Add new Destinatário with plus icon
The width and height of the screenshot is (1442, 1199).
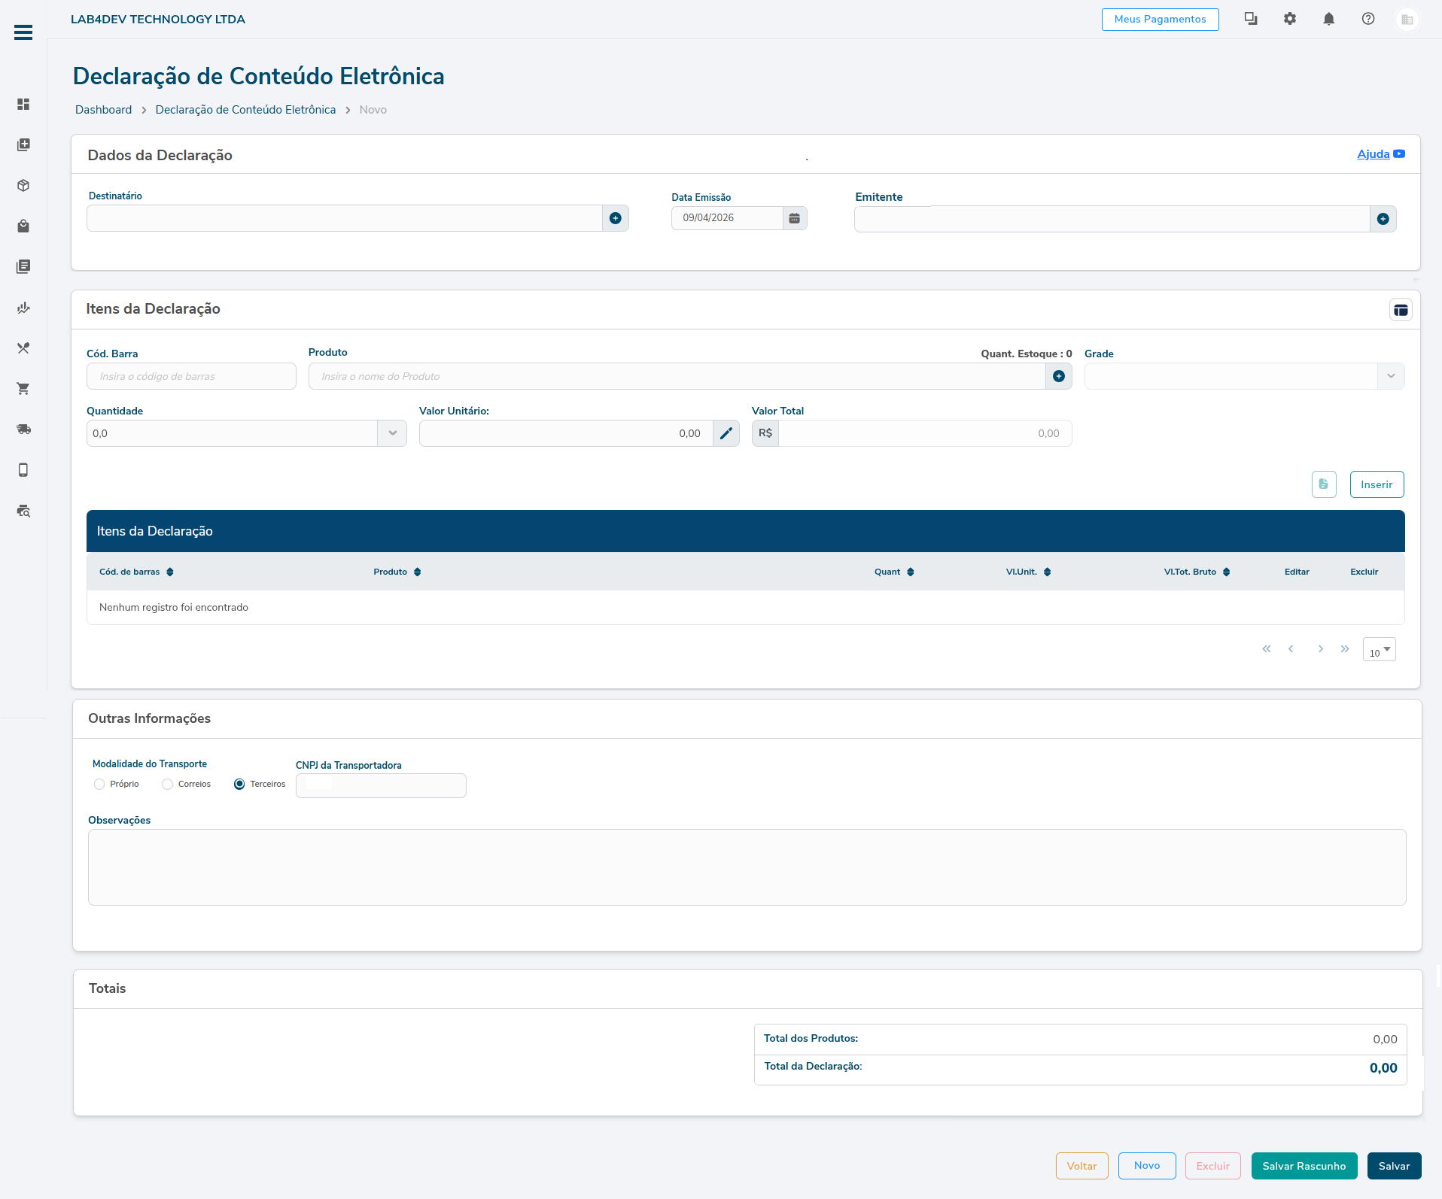coord(615,218)
